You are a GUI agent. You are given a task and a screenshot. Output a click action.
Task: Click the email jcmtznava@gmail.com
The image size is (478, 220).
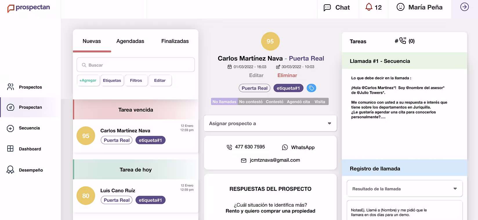coord(275,160)
